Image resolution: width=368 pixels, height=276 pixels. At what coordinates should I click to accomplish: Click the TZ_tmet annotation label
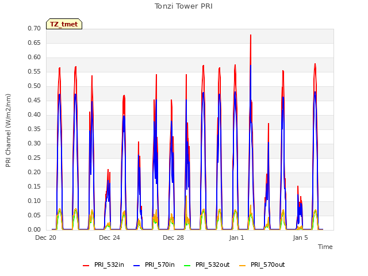click(64, 24)
